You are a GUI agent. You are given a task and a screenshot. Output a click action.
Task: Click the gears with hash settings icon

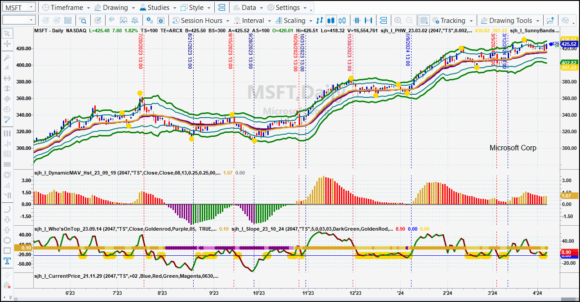150,20
